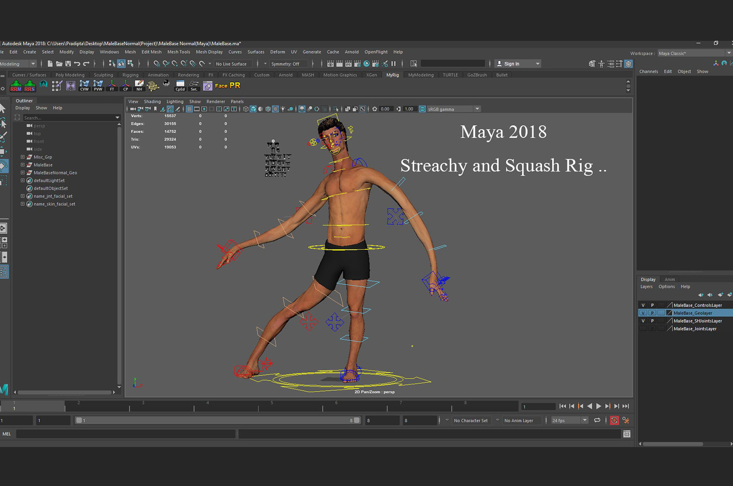Switch to the Animation shelf tab
The image size is (733, 486).
(x=158, y=75)
